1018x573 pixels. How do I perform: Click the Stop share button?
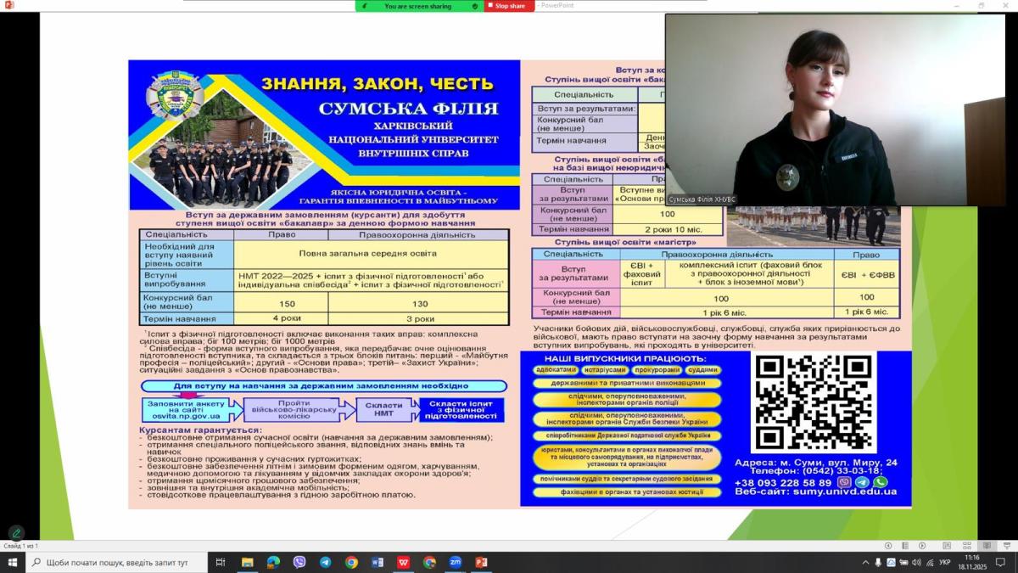pyautogui.click(x=509, y=6)
